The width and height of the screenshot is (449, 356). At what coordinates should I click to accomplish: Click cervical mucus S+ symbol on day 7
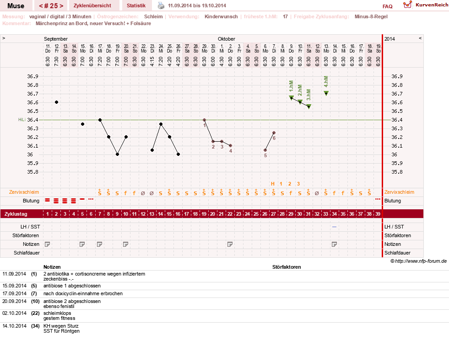(x=100, y=192)
